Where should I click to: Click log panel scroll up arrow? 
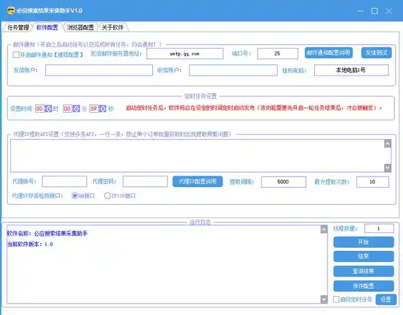point(324,229)
